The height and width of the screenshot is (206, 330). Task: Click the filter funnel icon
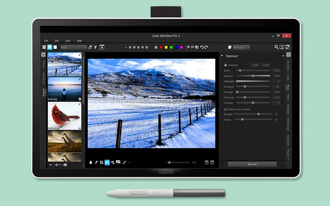(x=96, y=47)
